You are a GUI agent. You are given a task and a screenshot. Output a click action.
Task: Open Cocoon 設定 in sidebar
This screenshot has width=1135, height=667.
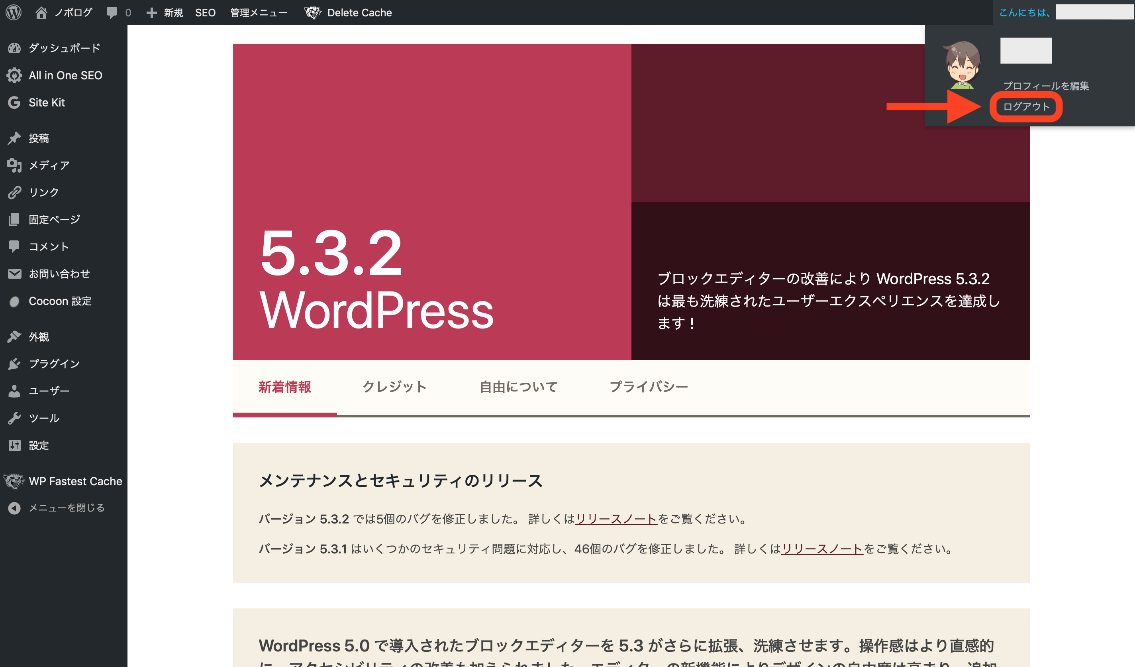60,301
